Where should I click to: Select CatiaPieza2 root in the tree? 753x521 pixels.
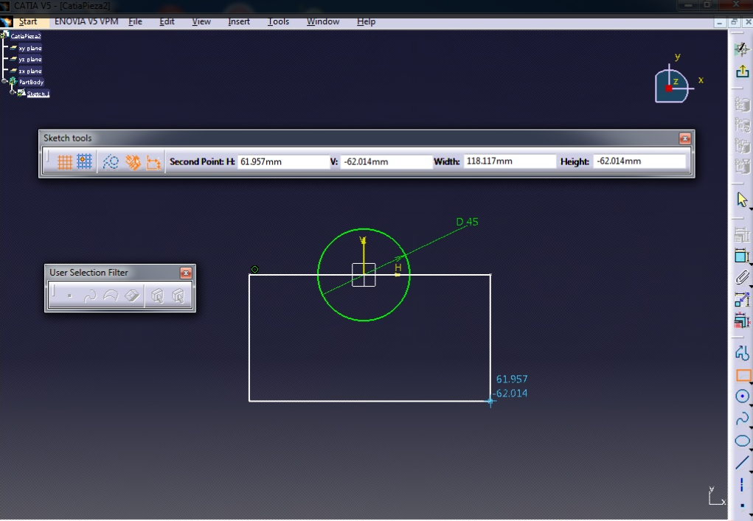26,36
